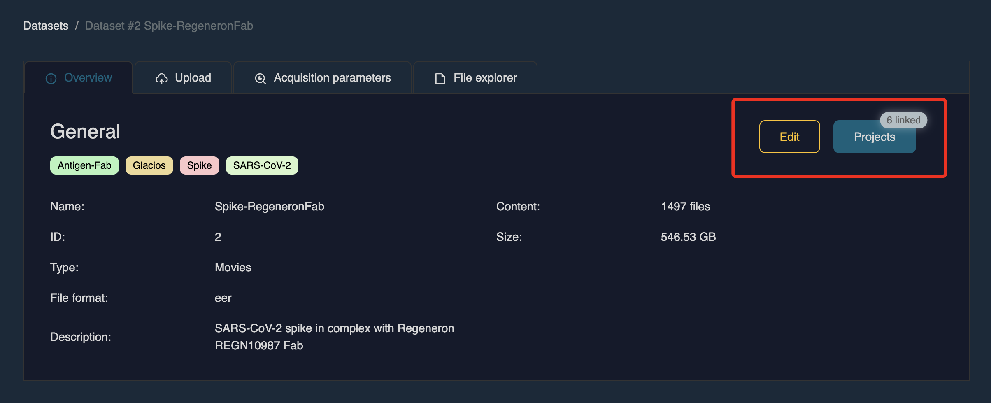This screenshot has width=991, height=403.
Task: Click the Antigen-Fab tag
Action: (x=84, y=165)
